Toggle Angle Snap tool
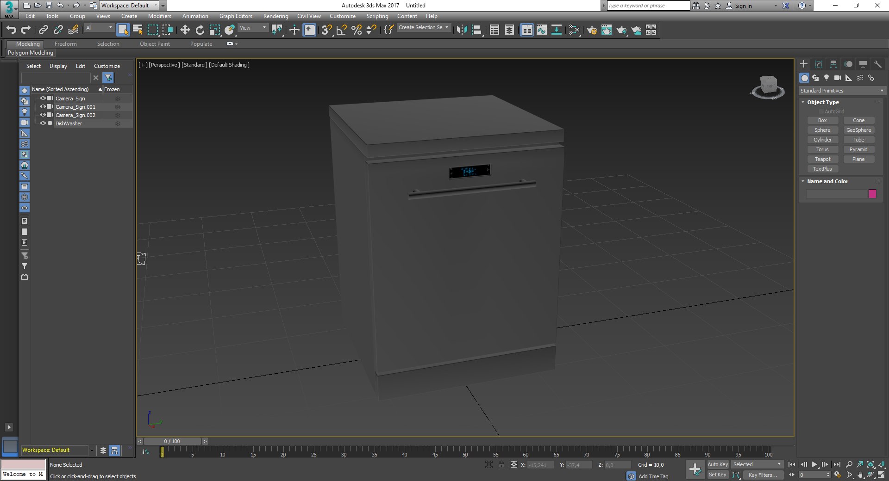889x481 pixels. 341,30
